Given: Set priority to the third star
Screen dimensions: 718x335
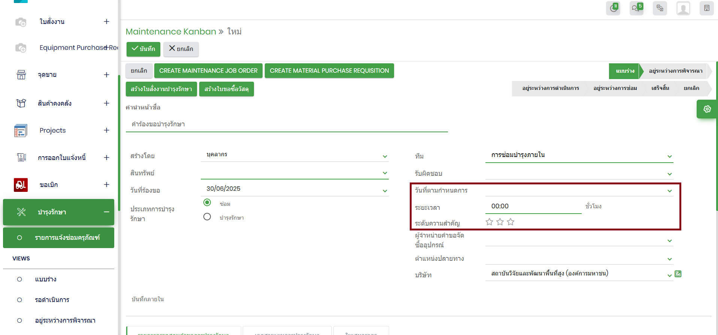Looking at the screenshot, I should point(511,222).
